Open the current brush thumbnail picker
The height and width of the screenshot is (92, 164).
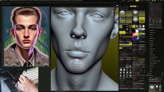pos(122,14)
